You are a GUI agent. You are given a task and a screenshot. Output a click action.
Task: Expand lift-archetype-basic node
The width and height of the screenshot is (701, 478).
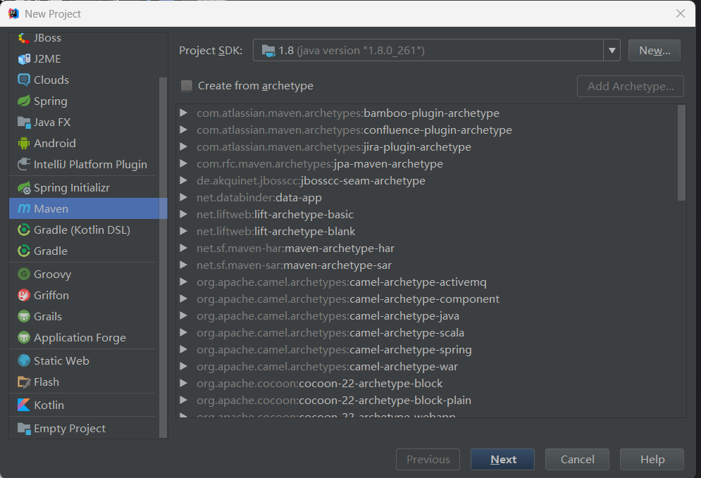[x=183, y=215]
